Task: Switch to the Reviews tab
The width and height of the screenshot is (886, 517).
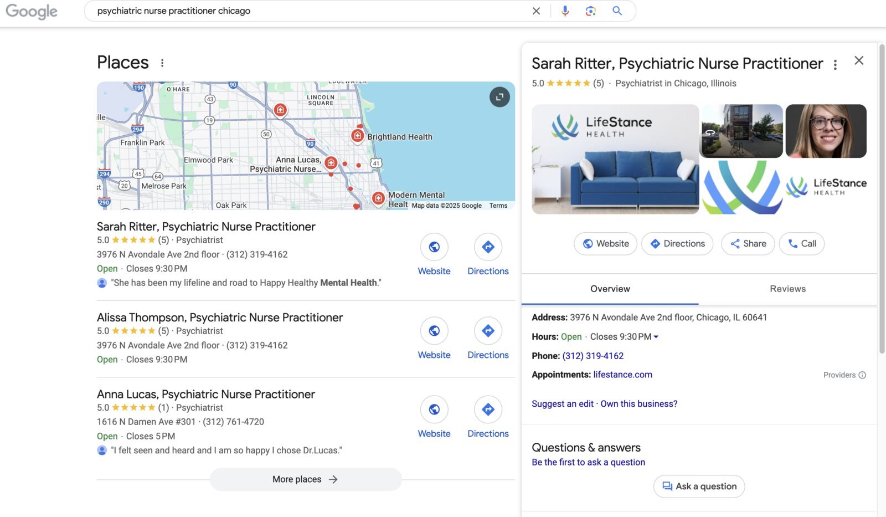Action: [787, 289]
